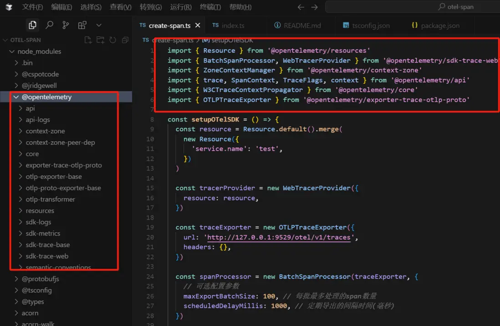Open the Extensions view icon

click(82, 25)
